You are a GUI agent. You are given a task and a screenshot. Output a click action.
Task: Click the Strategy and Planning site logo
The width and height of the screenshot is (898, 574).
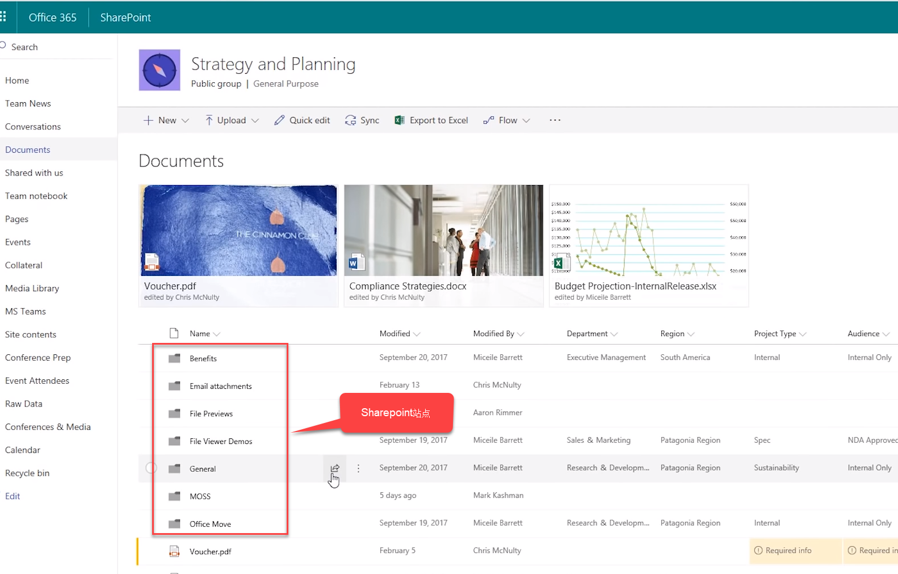(x=160, y=70)
